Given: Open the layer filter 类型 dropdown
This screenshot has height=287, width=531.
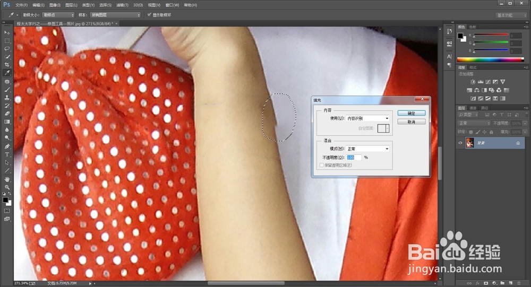Looking at the screenshot, I should (x=469, y=115).
